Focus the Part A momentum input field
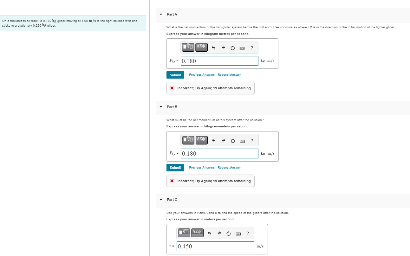 pyautogui.click(x=219, y=61)
